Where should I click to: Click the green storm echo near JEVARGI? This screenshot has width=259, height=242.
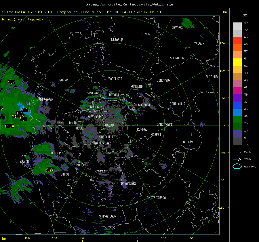click(188, 23)
